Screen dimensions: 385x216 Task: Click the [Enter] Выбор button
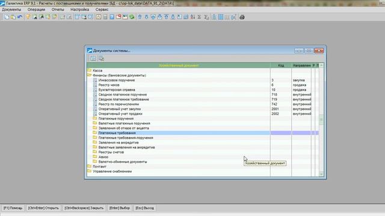[120, 208]
